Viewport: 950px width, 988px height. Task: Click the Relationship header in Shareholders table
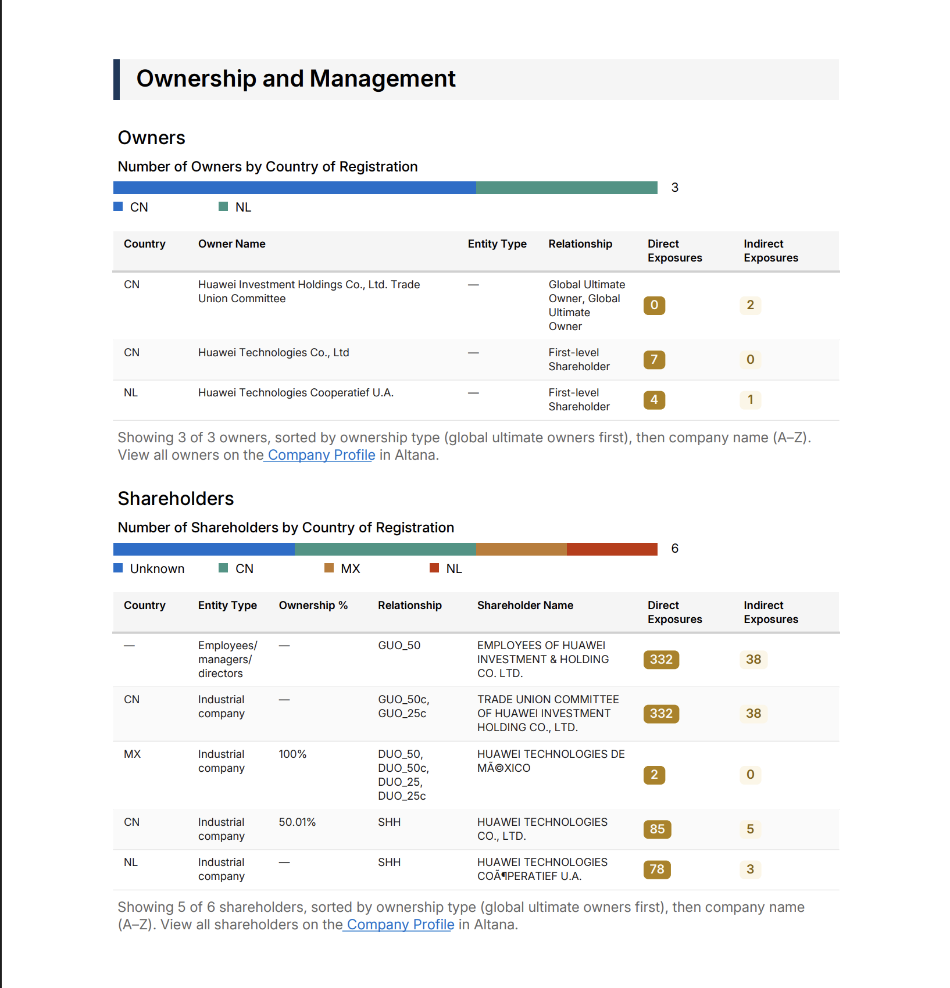pyautogui.click(x=410, y=606)
